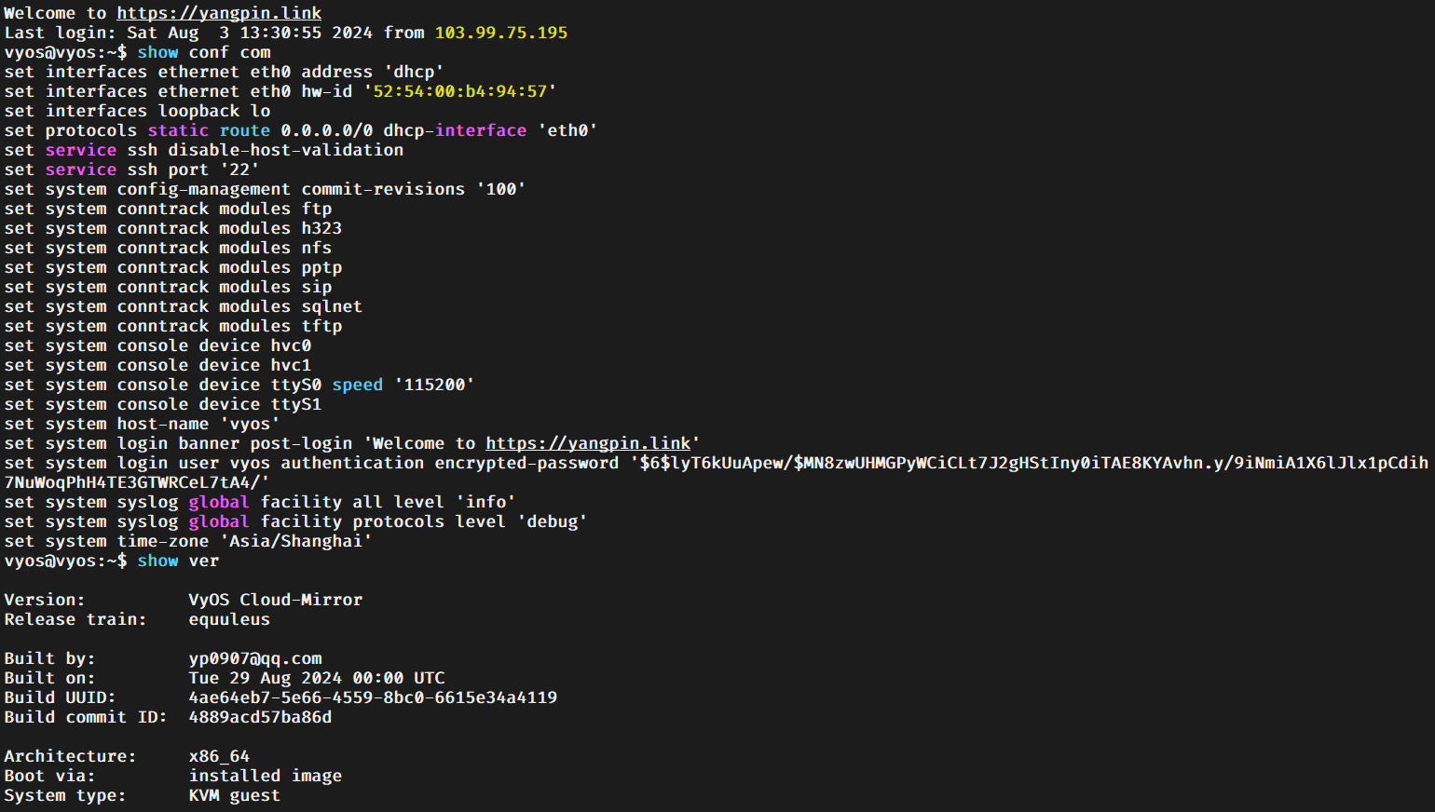Screen dimensions: 1435x812
Task: Click the encrypted-password hash string
Action: coord(717,472)
